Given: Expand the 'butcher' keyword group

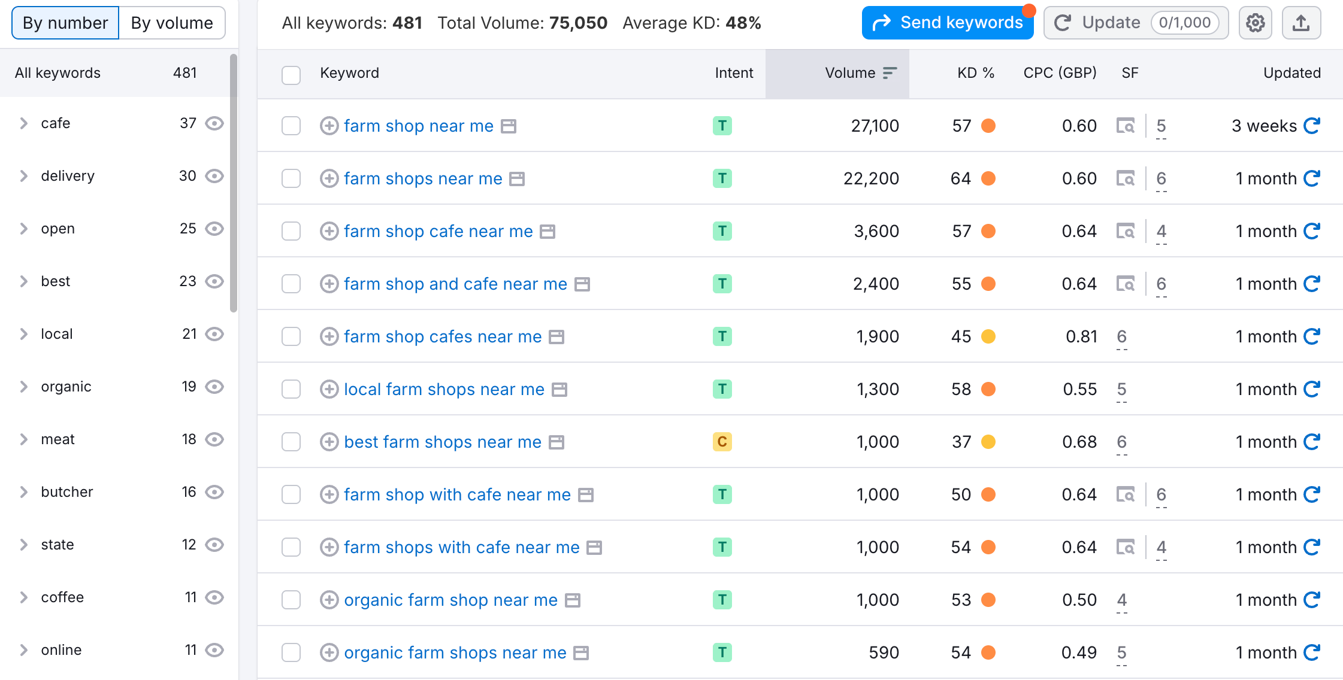Looking at the screenshot, I should [24, 492].
